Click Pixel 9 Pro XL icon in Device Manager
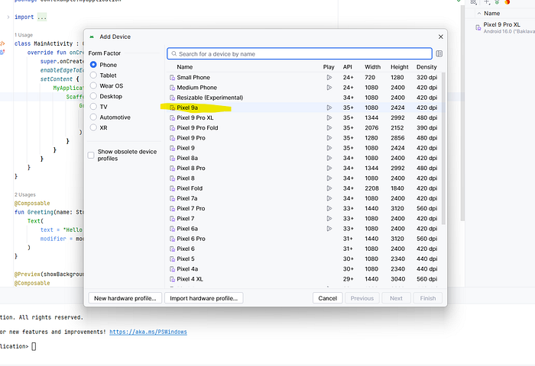Image resolution: width=535 pixels, height=366 pixels. tap(478, 27)
